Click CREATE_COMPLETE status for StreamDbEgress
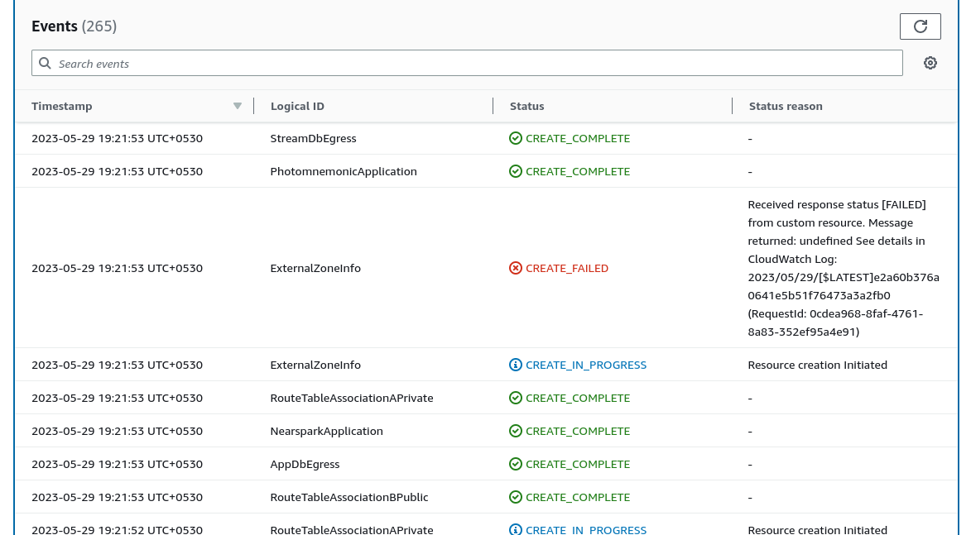Viewport: 971px width, 535px height. [578, 139]
